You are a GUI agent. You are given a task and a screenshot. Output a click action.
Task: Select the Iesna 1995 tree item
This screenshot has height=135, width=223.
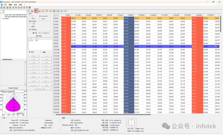[x=15, y=15]
